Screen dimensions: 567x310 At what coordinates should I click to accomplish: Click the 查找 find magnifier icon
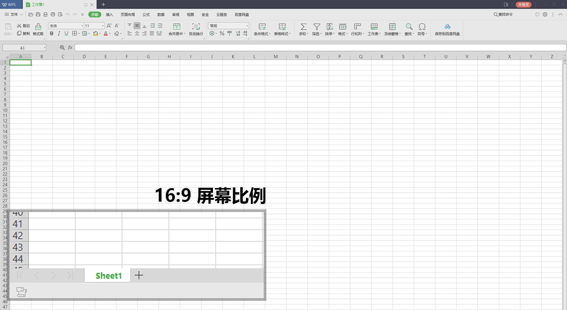(x=409, y=28)
